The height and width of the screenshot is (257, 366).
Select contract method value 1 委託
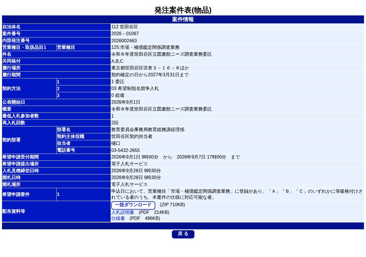pyautogui.click(x=118, y=82)
